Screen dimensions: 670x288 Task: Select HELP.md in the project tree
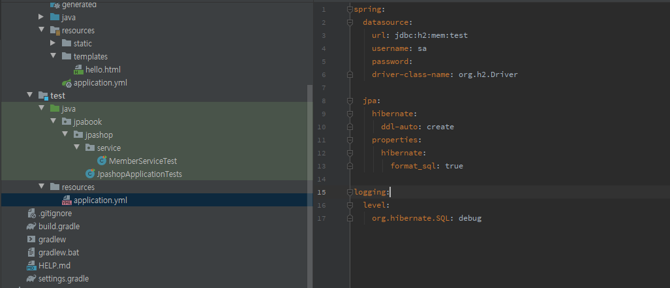pos(54,265)
